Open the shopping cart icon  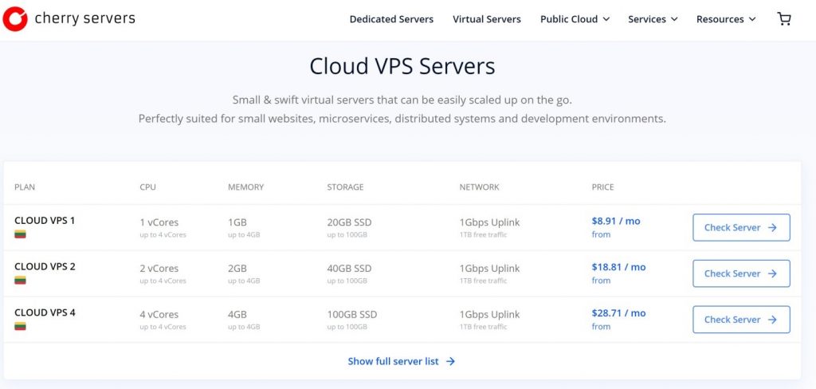784,19
